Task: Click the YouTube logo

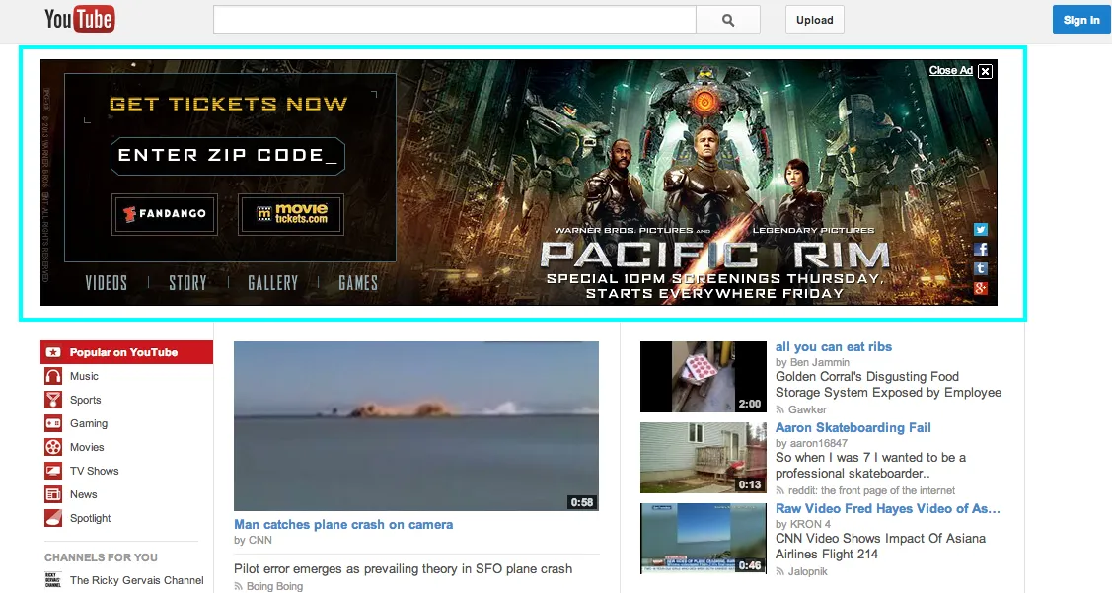Action: pyautogui.click(x=79, y=19)
